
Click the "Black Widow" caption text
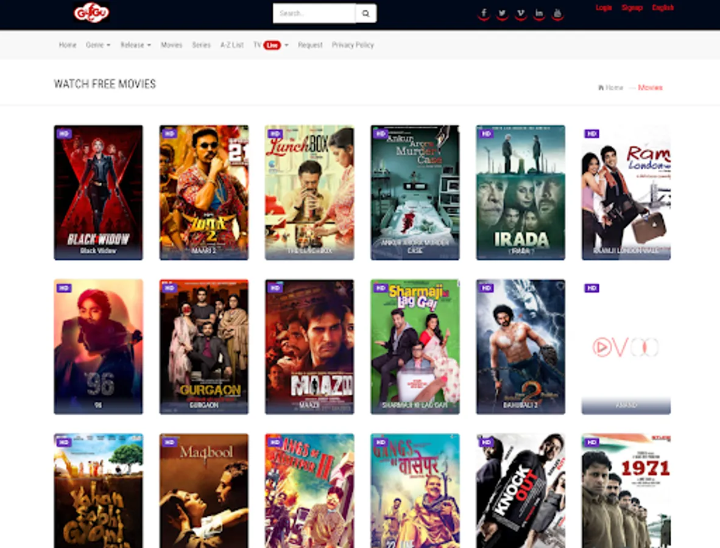pos(98,251)
